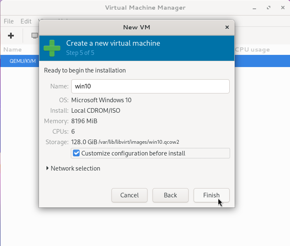Click the 'Create a new virtual machine' heading

click(113, 43)
